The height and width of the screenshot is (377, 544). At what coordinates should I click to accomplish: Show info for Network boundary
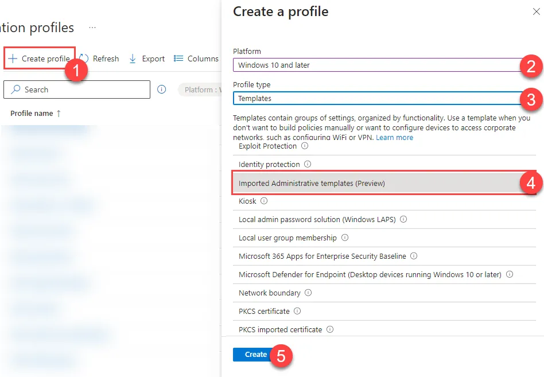[308, 293]
